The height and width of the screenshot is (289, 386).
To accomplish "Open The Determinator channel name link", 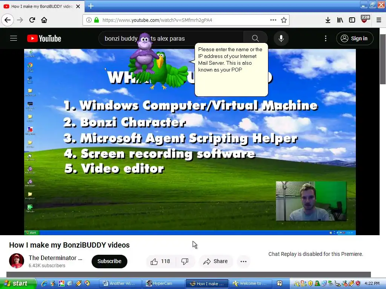I will point(55,258).
